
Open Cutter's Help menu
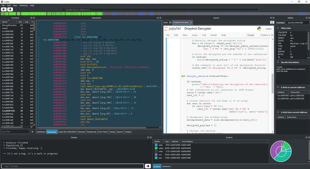coord(32,5)
